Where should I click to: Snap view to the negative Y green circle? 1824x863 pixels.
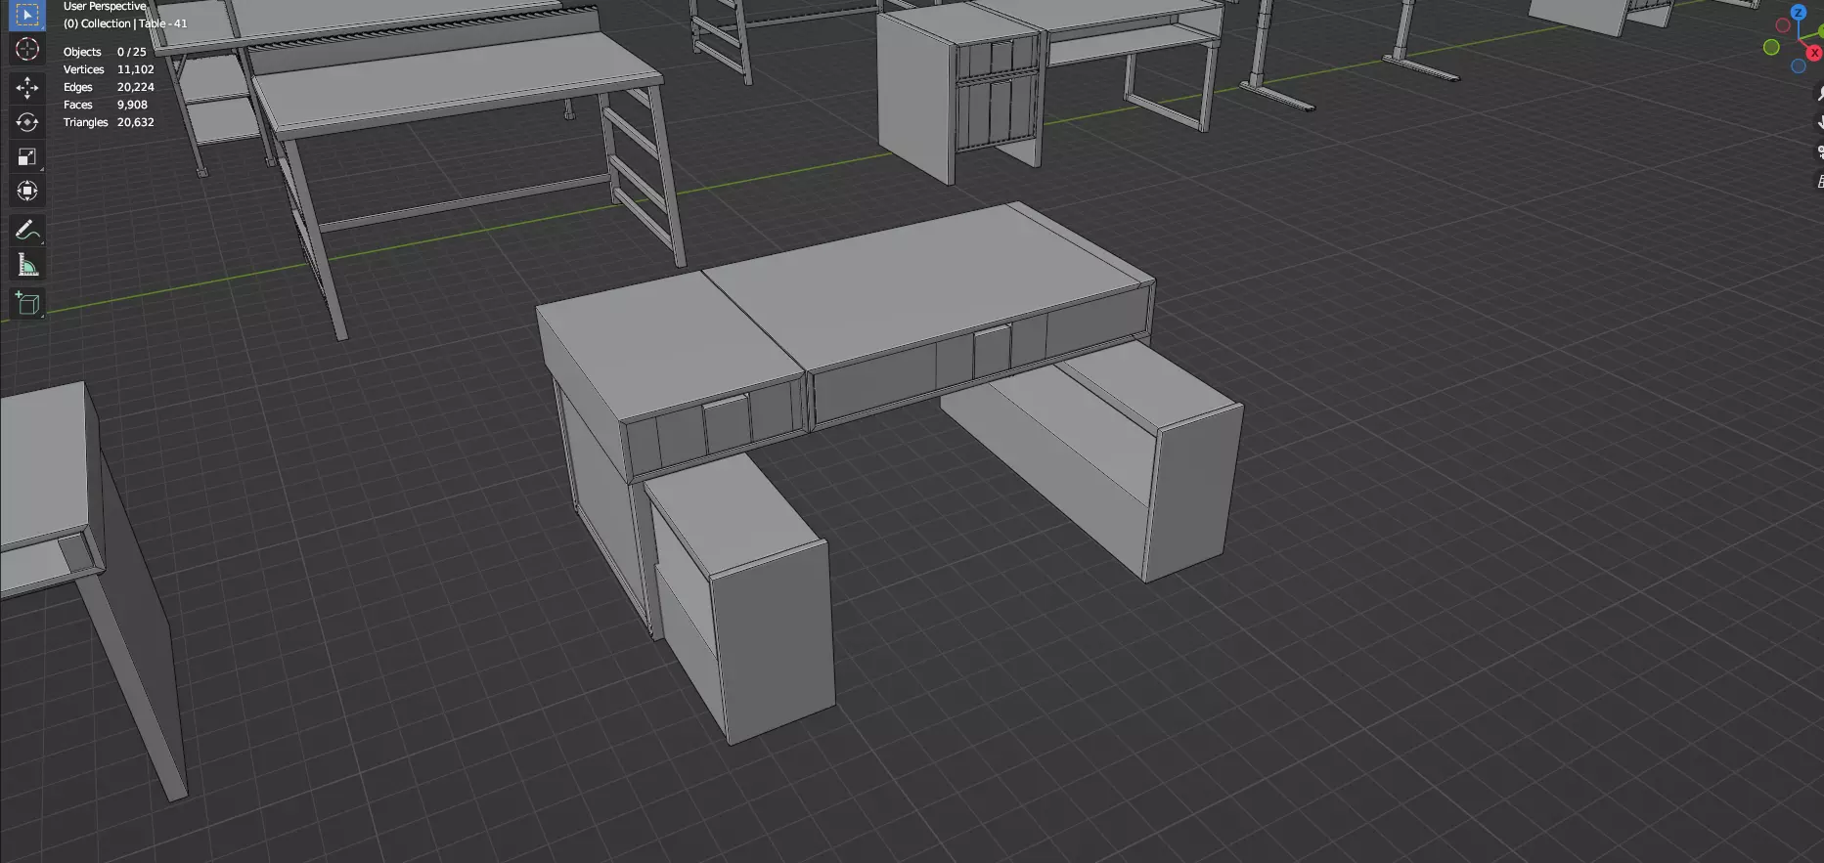pos(1771,47)
